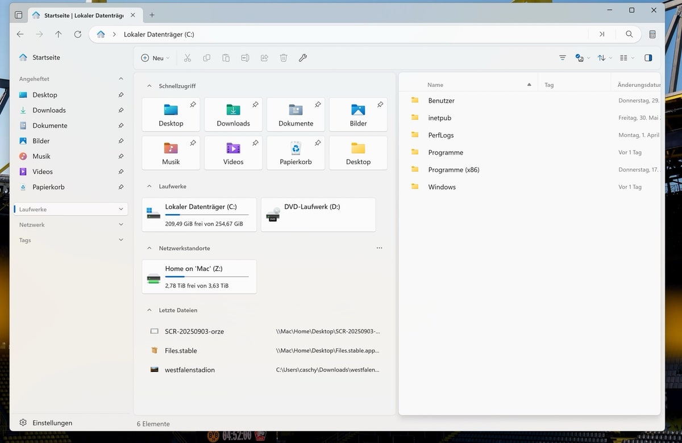Screen dimensions: 682x443
Task: Click the Home on 'Mac' (Z:) usage bar
Action: 207,277
